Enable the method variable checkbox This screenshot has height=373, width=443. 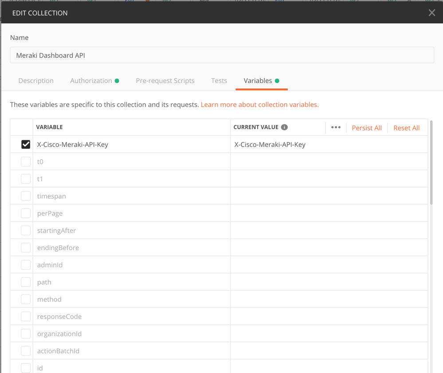(x=26, y=299)
